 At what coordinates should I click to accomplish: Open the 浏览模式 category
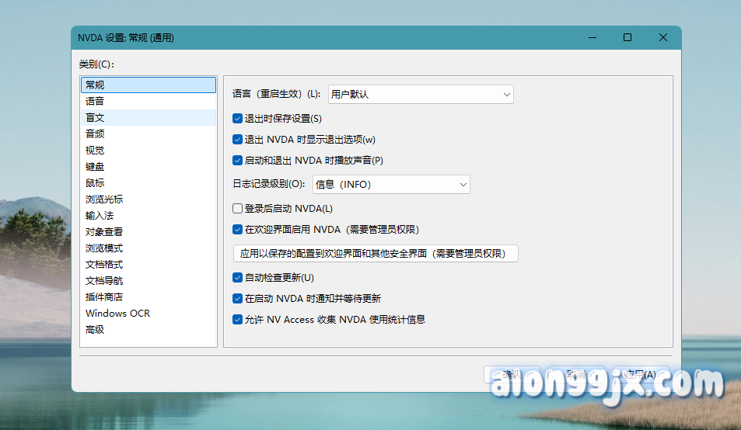pos(104,248)
